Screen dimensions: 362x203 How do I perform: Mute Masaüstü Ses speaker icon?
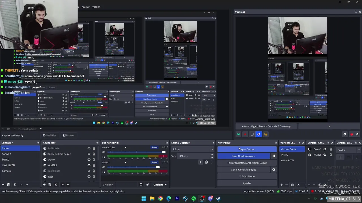tap(104, 152)
